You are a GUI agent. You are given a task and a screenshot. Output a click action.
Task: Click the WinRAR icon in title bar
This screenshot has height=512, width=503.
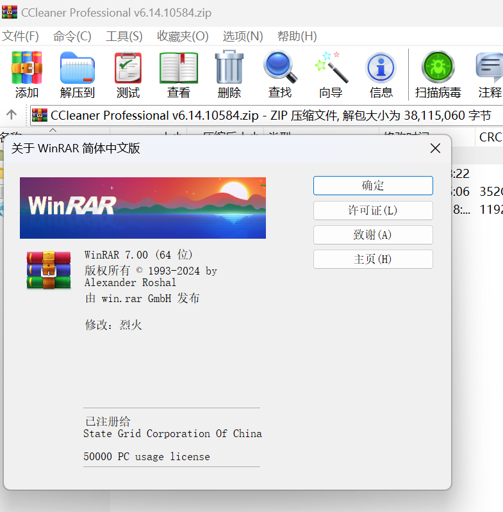click(10, 12)
